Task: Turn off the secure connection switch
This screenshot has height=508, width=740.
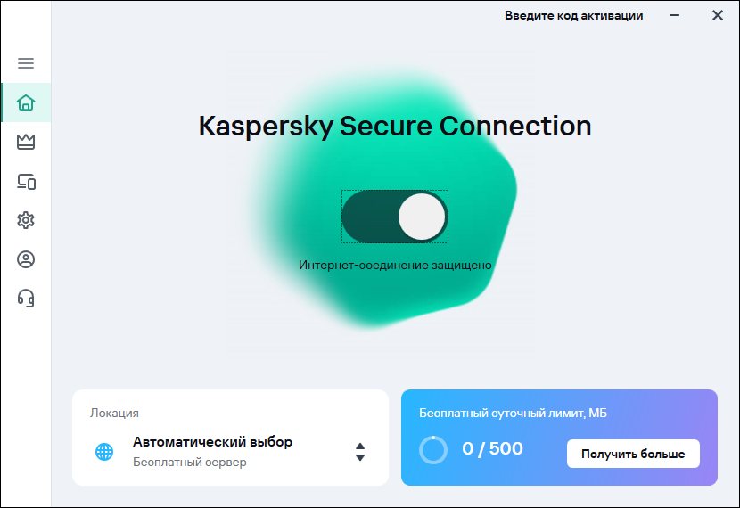Action: [x=395, y=217]
